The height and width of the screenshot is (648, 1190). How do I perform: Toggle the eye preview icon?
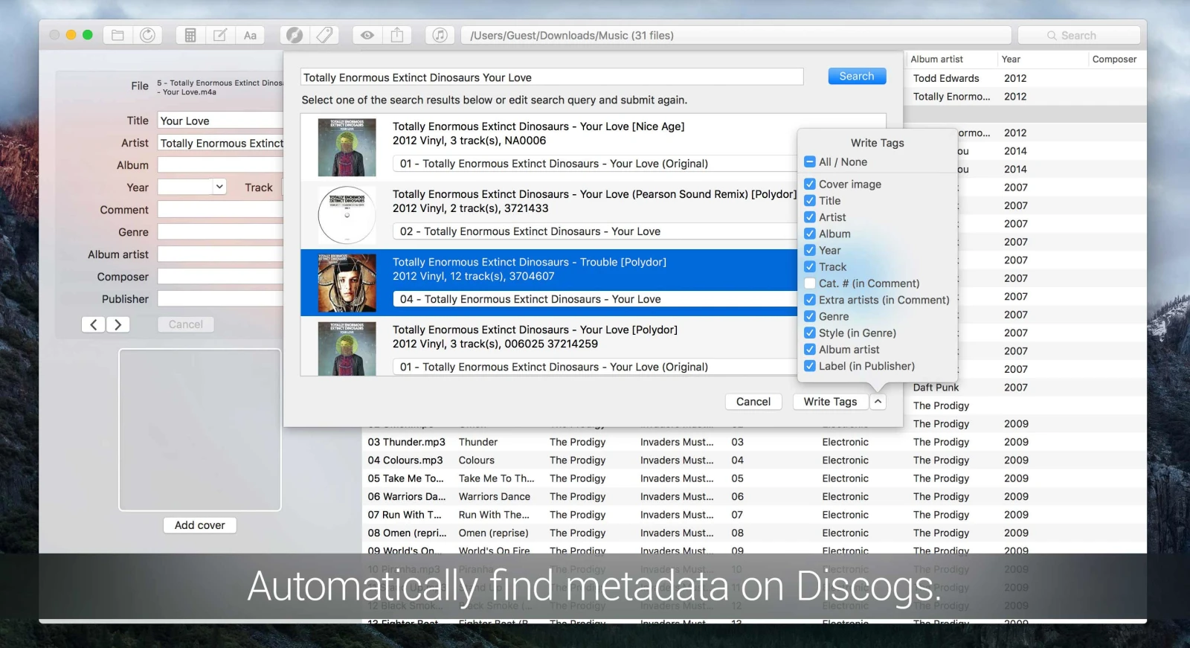pyautogui.click(x=367, y=35)
